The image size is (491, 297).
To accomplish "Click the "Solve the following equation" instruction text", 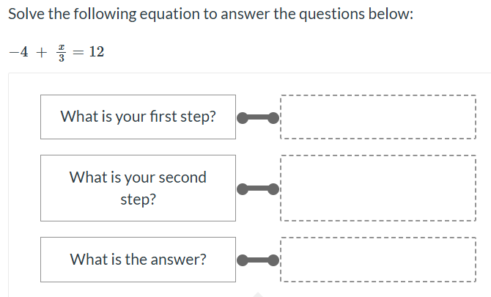I will point(211,15).
